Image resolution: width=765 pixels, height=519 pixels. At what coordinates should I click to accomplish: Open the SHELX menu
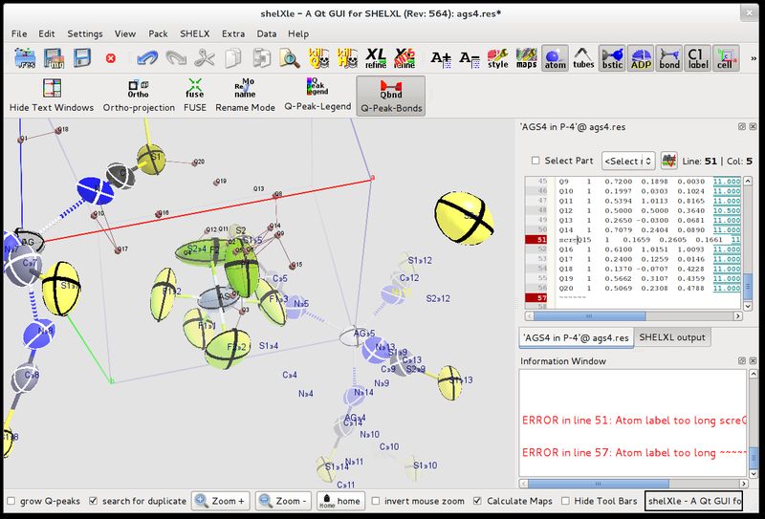[x=195, y=33]
